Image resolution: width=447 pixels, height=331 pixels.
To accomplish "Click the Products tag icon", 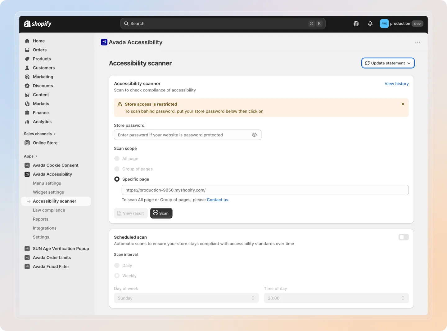I will pyautogui.click(x=27, y=59).
